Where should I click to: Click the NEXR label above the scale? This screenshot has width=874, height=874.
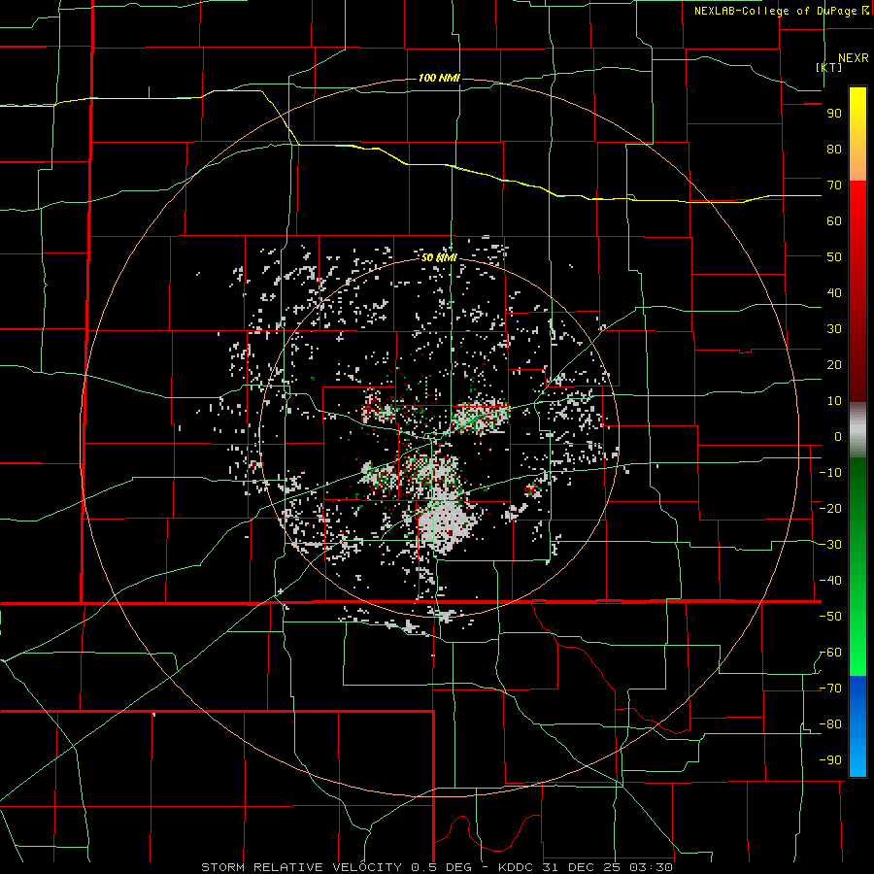(x=853, y=58)
